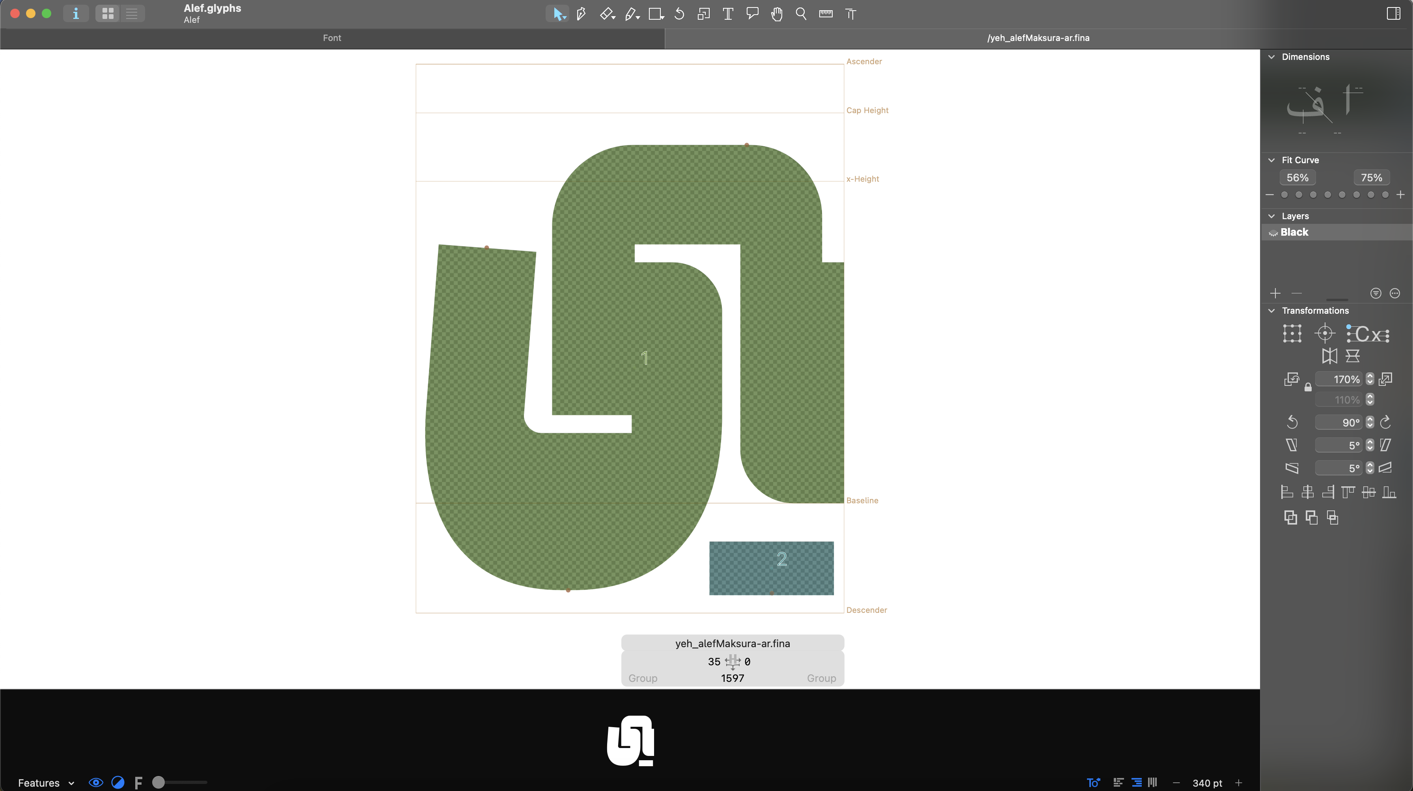
Task: Collapse the Transformations section
Action: [x=1271, y=311]
